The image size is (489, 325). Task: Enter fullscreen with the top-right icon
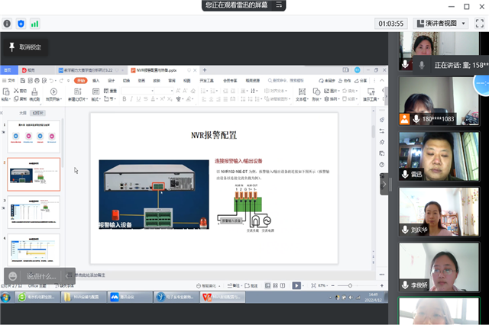click(479, 24)
